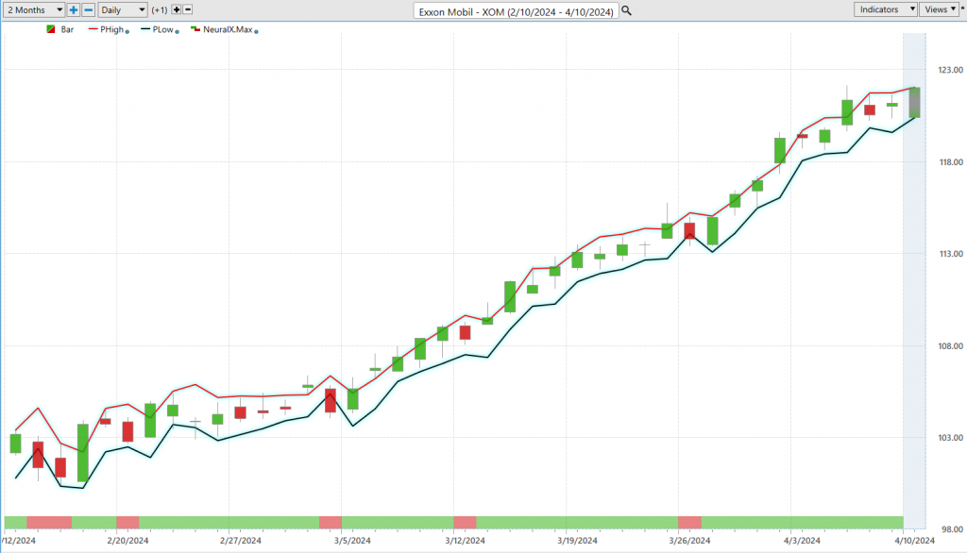The height and width of the screenshot is (553, 967).
Task: Click the NeuralX.Max legend label
Action: coord(228,29)
